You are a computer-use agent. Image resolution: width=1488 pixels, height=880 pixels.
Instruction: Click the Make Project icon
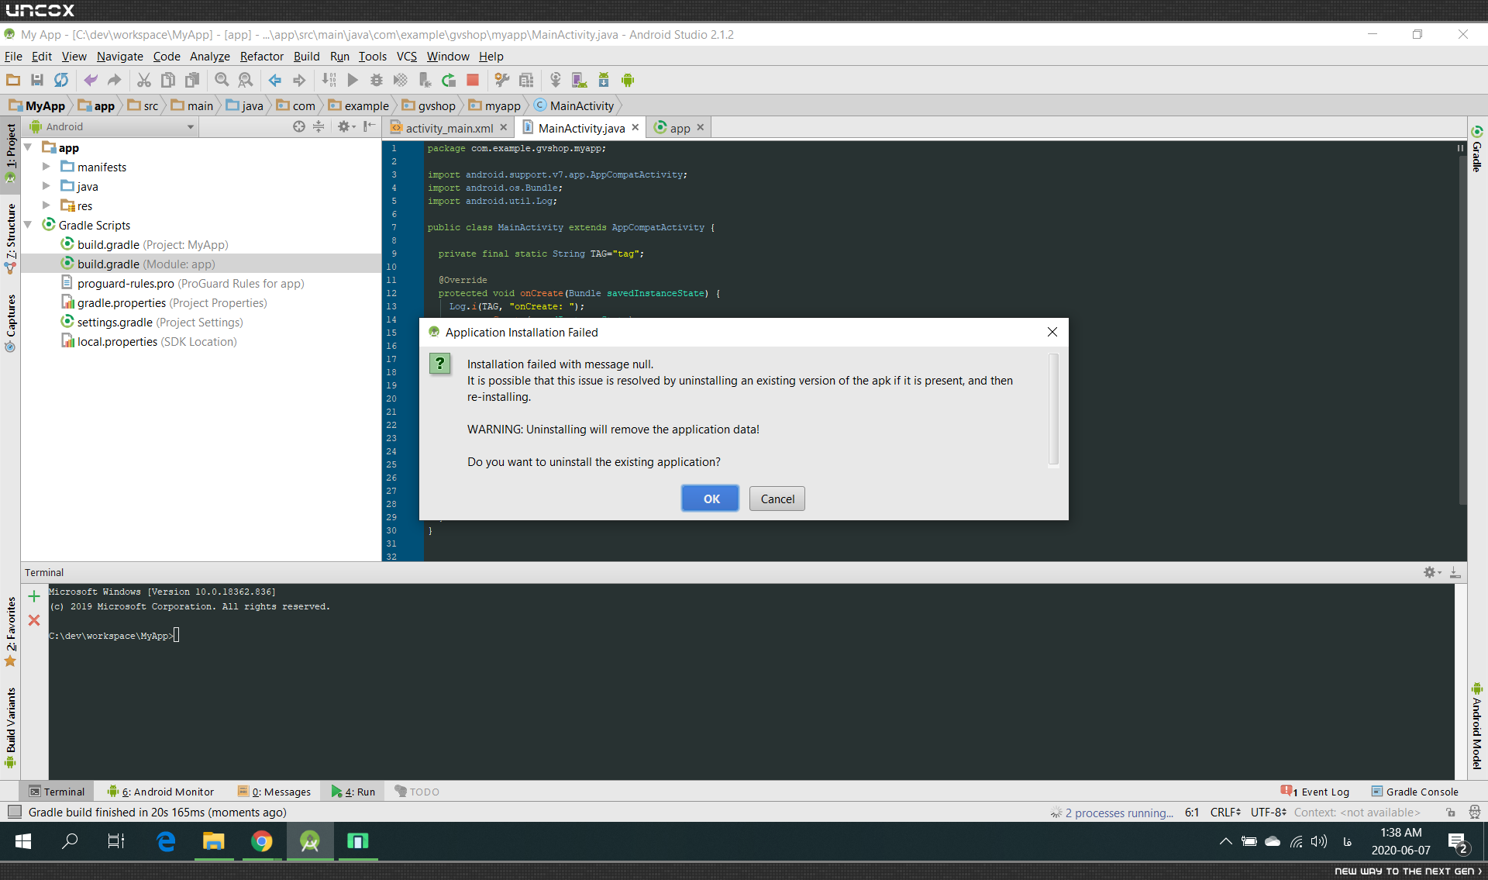tap(329, 80)
